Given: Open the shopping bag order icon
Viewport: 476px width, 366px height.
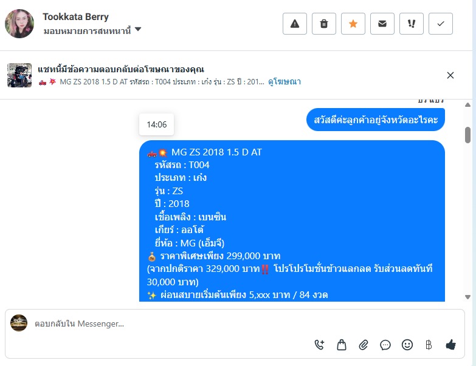Looking at the screenshot, I should coord(342,345).
